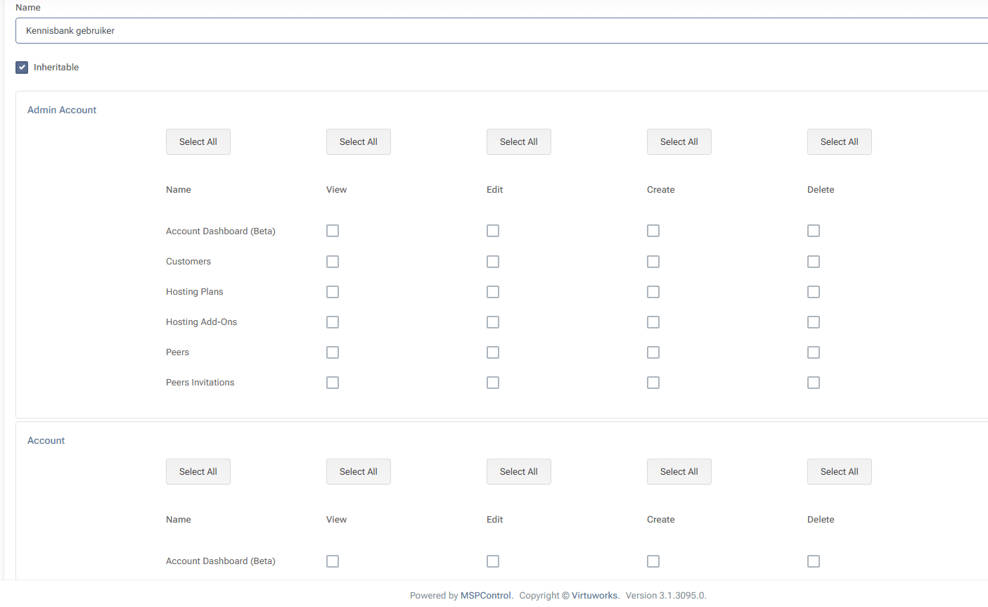Check Edit for Peers Invitations

click(x=493, y=383)
